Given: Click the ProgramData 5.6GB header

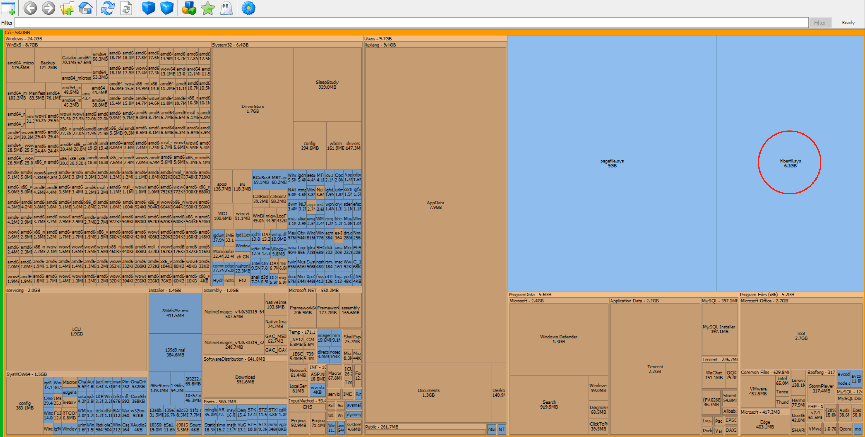Looking at the screenshot, I should click(530, 295).
